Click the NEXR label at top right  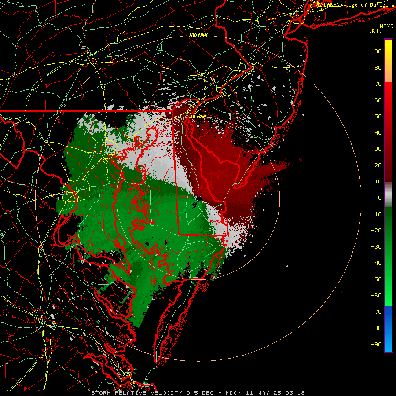[387, 26]
